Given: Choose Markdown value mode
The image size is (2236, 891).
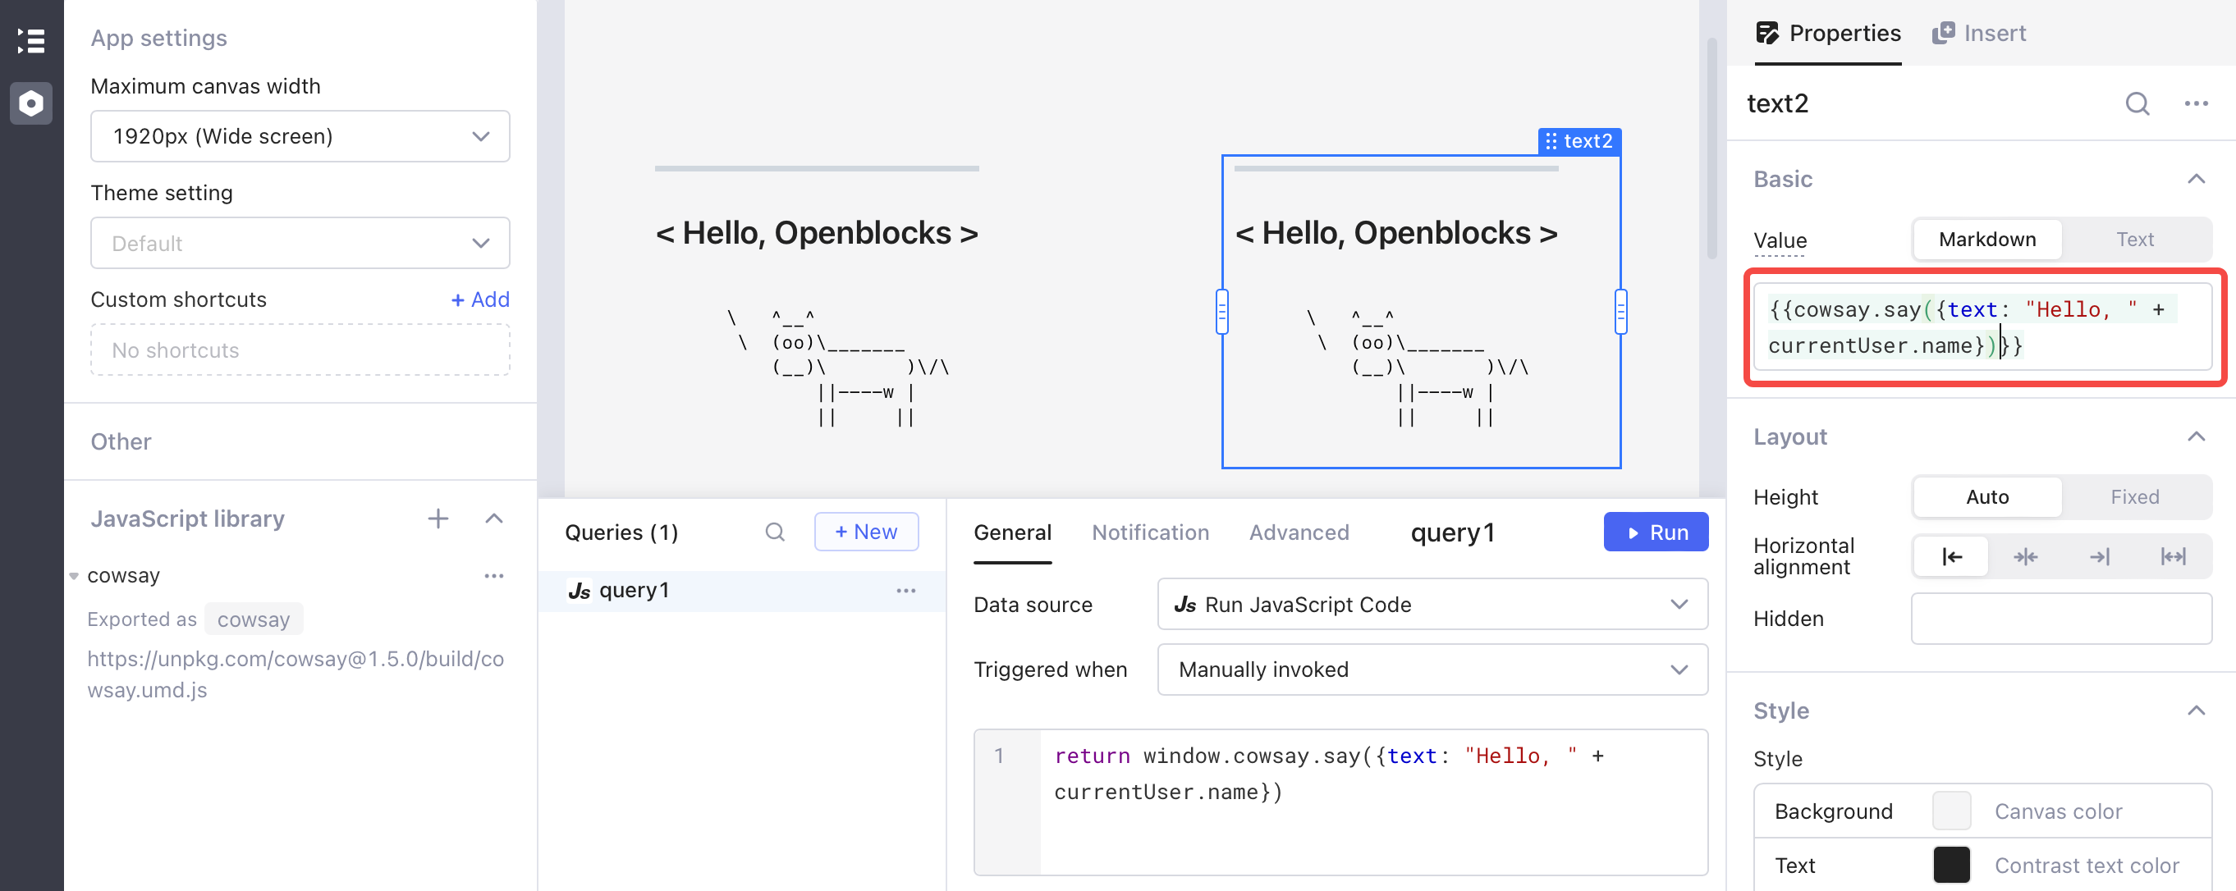Looking at the screenshot, I should click(1987, 240).
